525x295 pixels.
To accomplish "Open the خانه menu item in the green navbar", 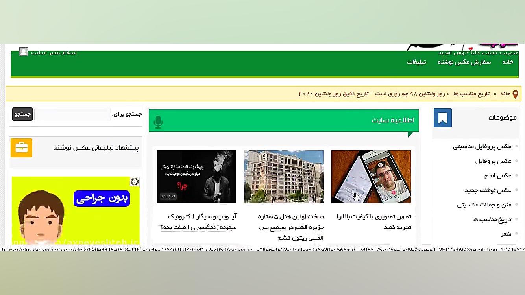I will point(507,62).
